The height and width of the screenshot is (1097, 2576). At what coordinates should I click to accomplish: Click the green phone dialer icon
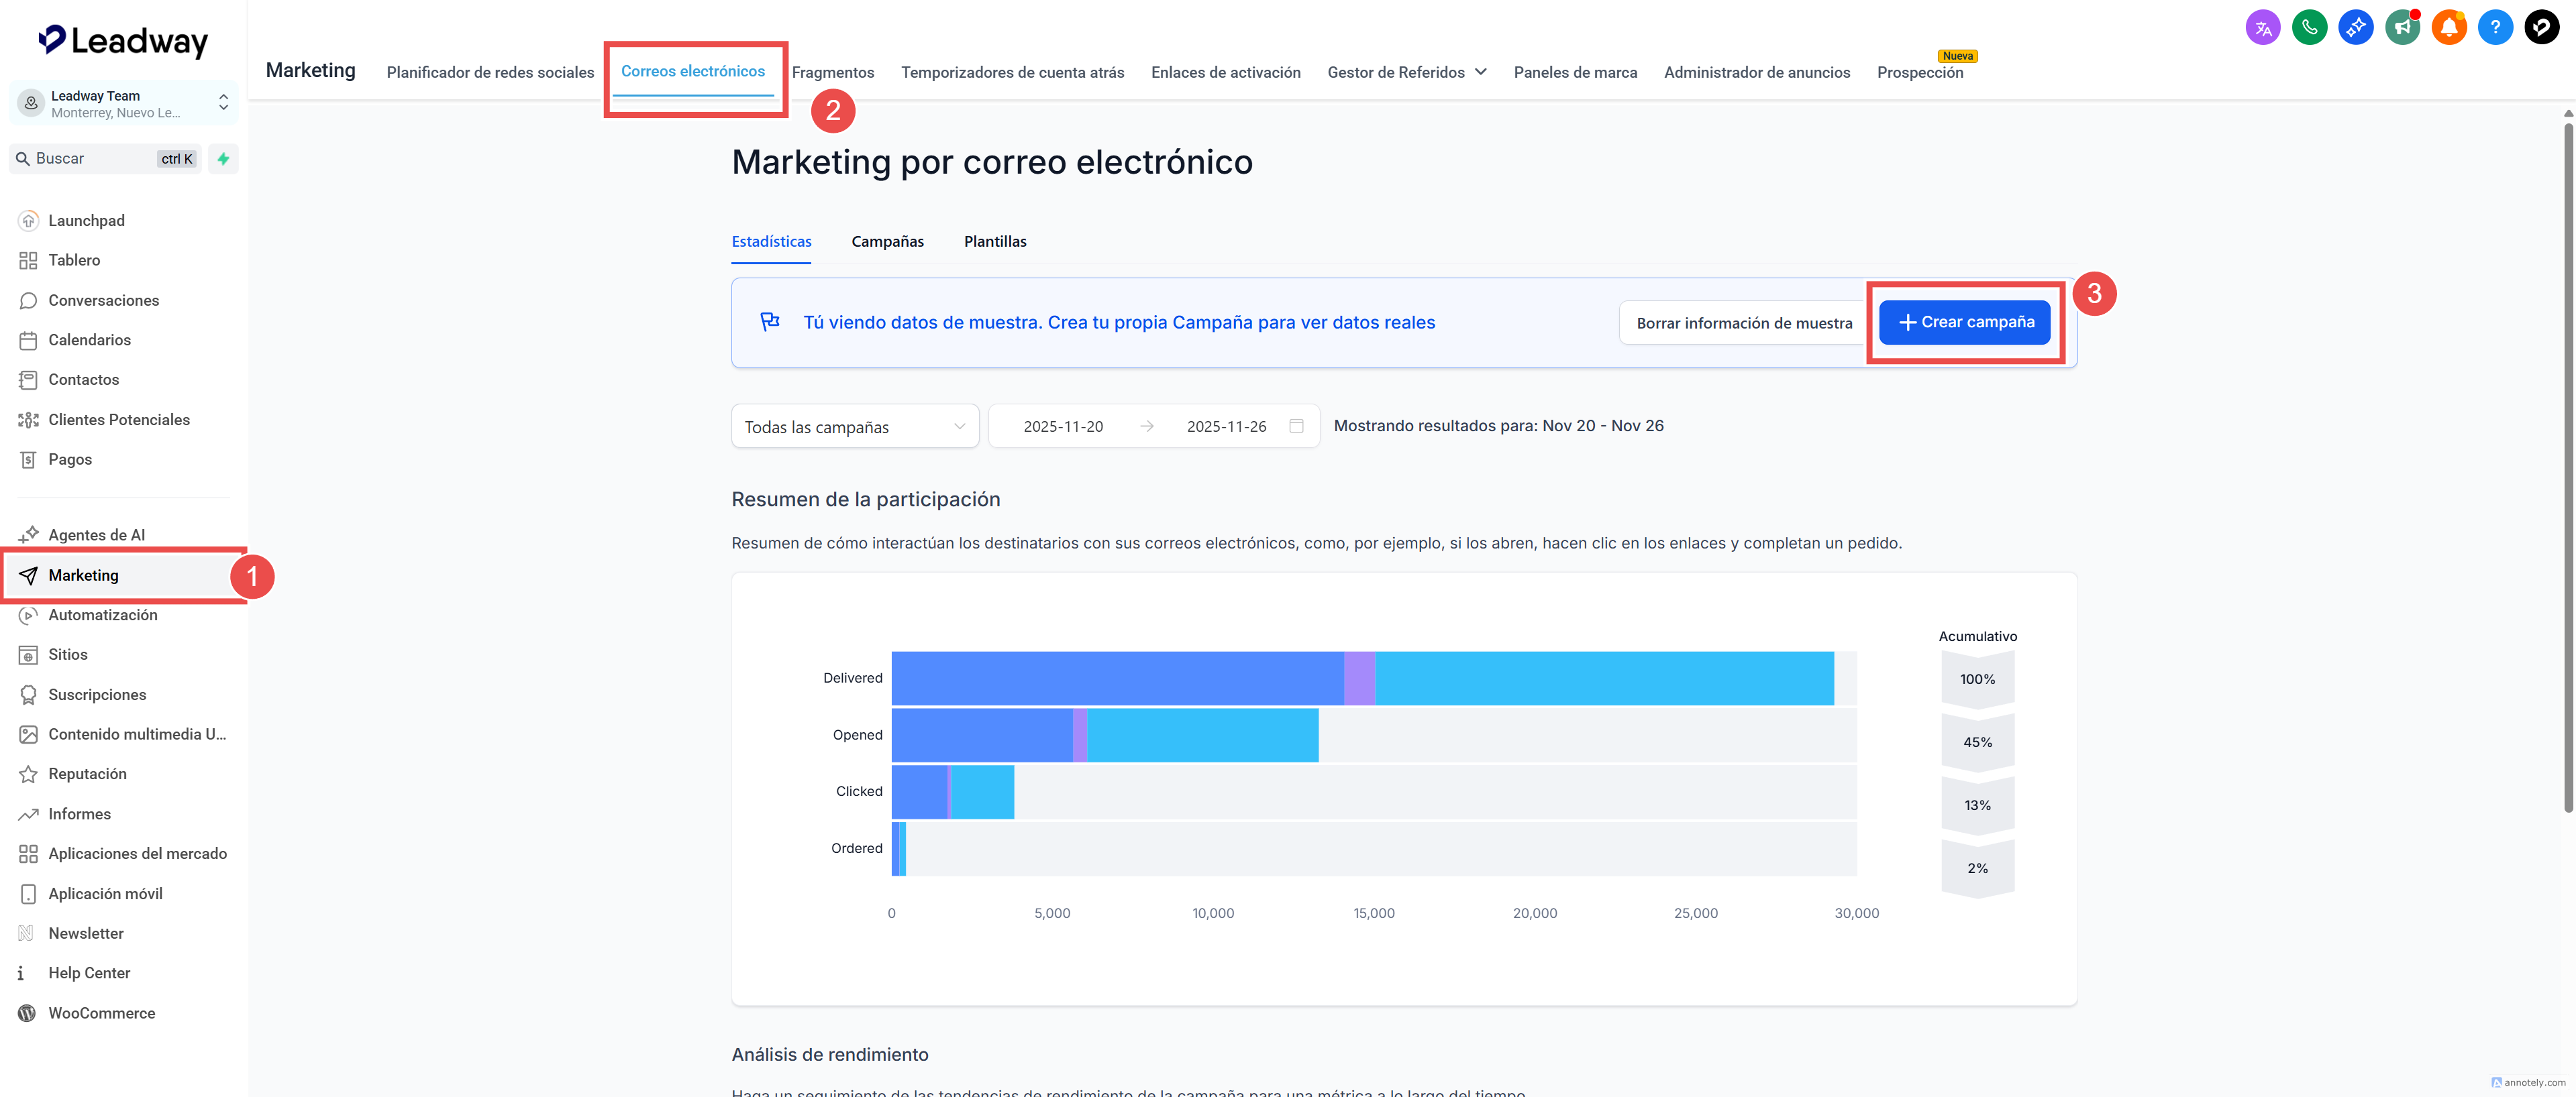tap(2309, 27)
